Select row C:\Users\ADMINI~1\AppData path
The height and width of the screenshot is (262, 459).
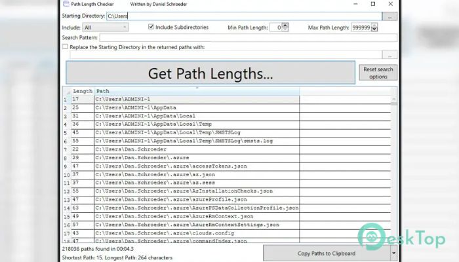[197, 107]
